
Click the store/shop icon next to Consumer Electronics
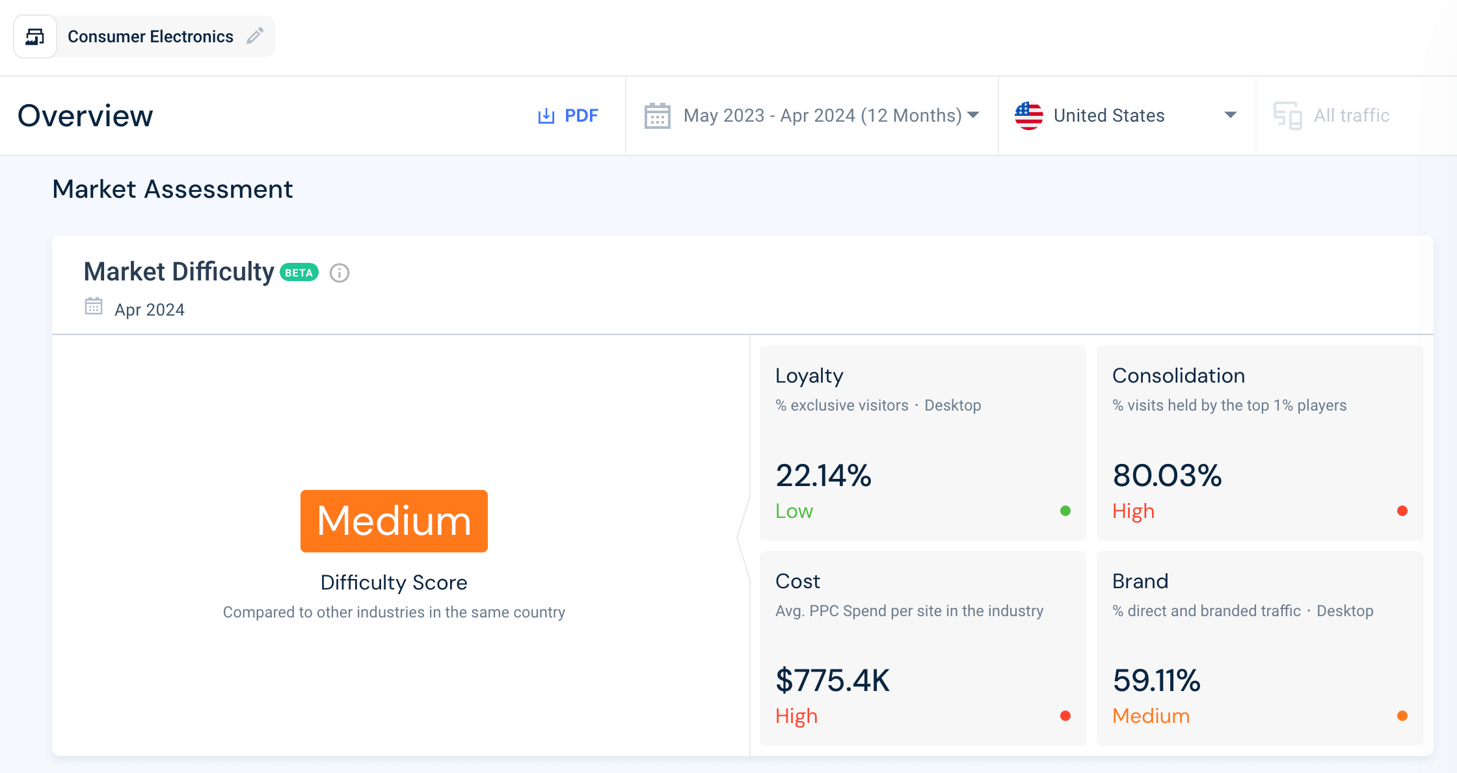click(x=34, y=36)
